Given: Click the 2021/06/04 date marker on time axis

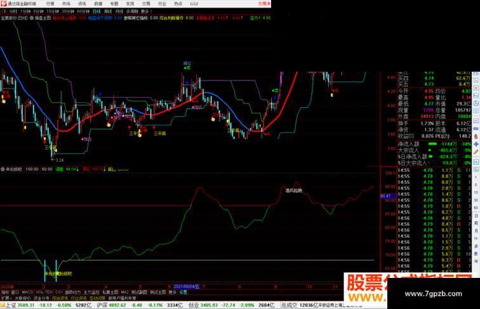Looking at the screenshot, I should pos(187,287).
